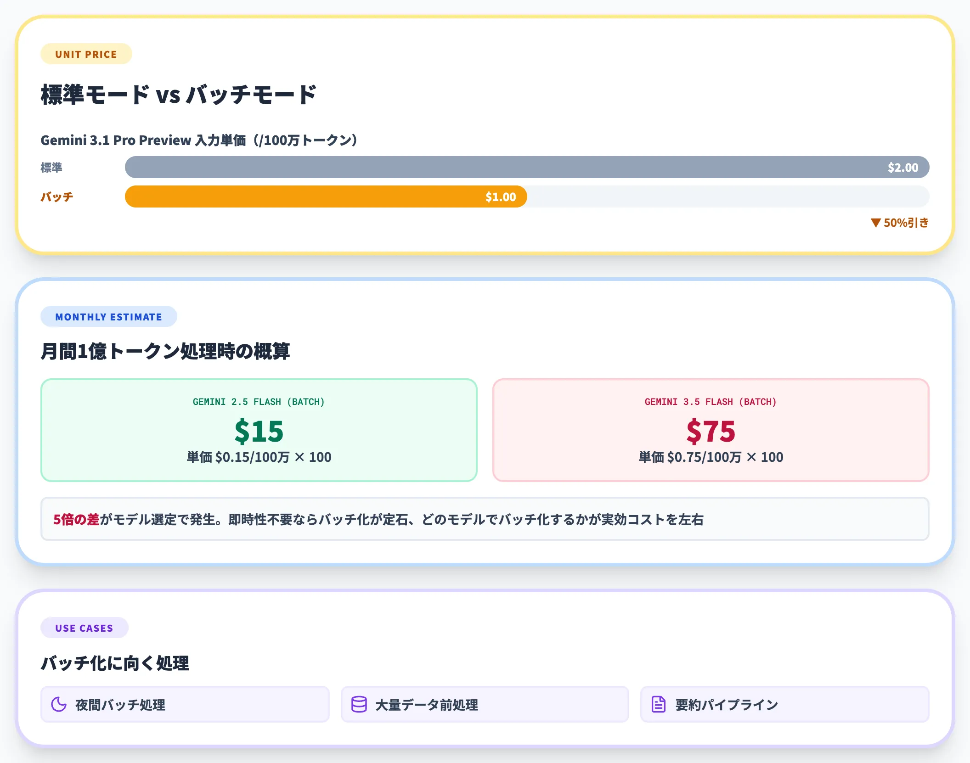The image size is (970, 763).
Task: Click the database icon beside 大量データ前処理
Action: pos(359,704)
